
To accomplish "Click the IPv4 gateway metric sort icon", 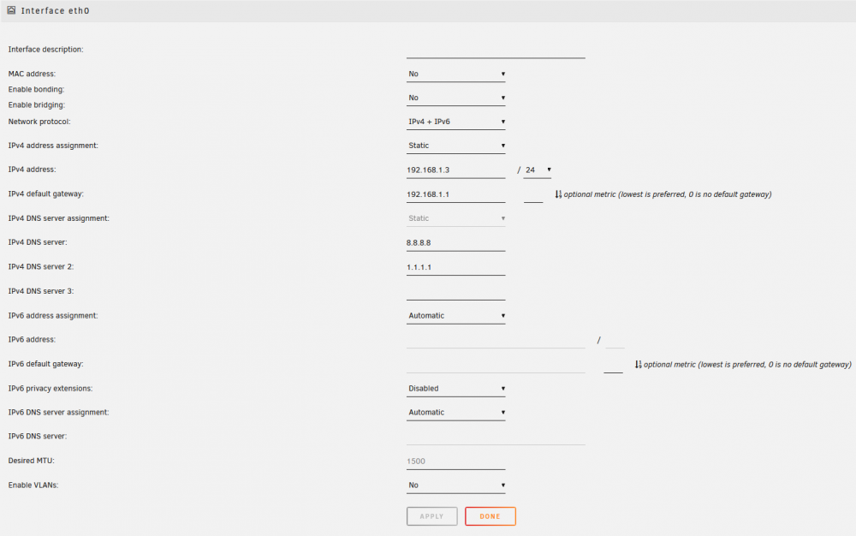I will [x=558, y=194].
